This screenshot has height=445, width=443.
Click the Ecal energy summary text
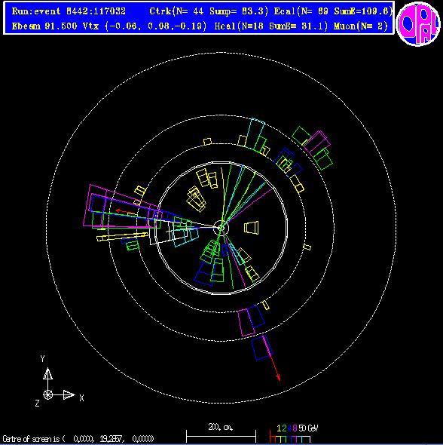[x=334, y=11]
